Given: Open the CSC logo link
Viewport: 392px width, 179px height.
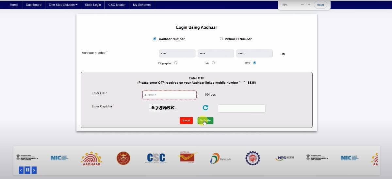Looking at the screenshot, I should point(156,158).
